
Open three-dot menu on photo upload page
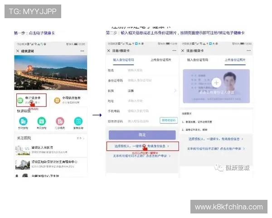coord(248,50)
